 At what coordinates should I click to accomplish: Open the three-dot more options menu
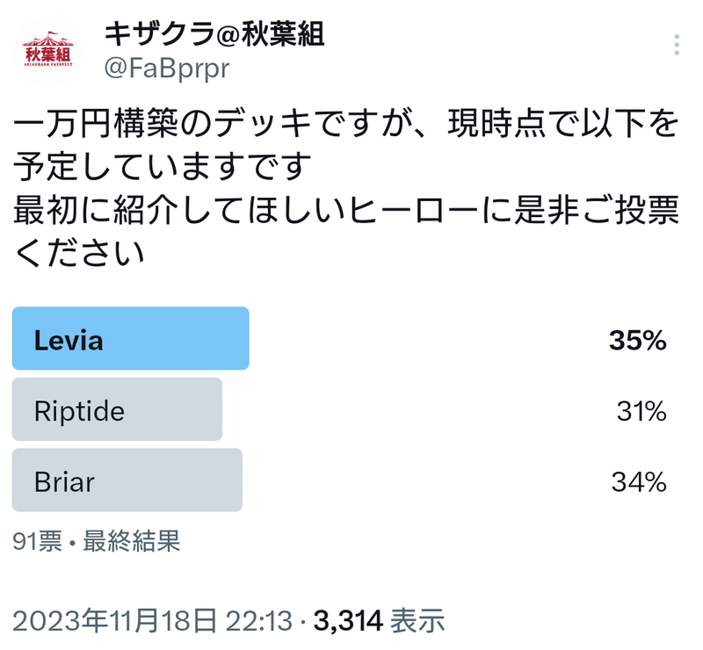677,46
